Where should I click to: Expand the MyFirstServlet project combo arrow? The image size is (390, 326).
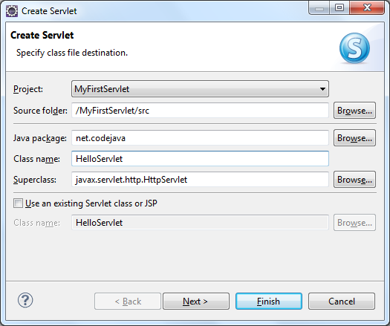[x=322, y=89]
